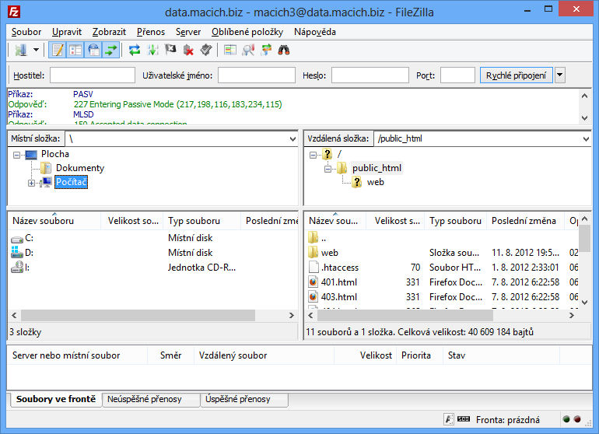Click the process queue toolbar icon
The height and width of the screenshot is (434, 599).
[x=152, y=50]
